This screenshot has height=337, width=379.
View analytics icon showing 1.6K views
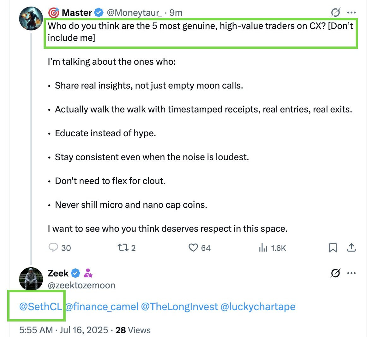tap(263, 248)
